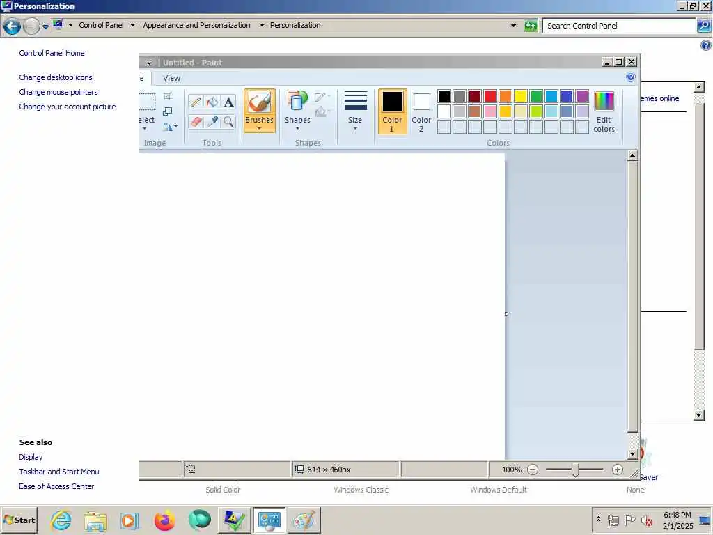Screen dimensions: 713x535
Task: Open the Size dropdown arrow
Action: [x=355, y=129]
